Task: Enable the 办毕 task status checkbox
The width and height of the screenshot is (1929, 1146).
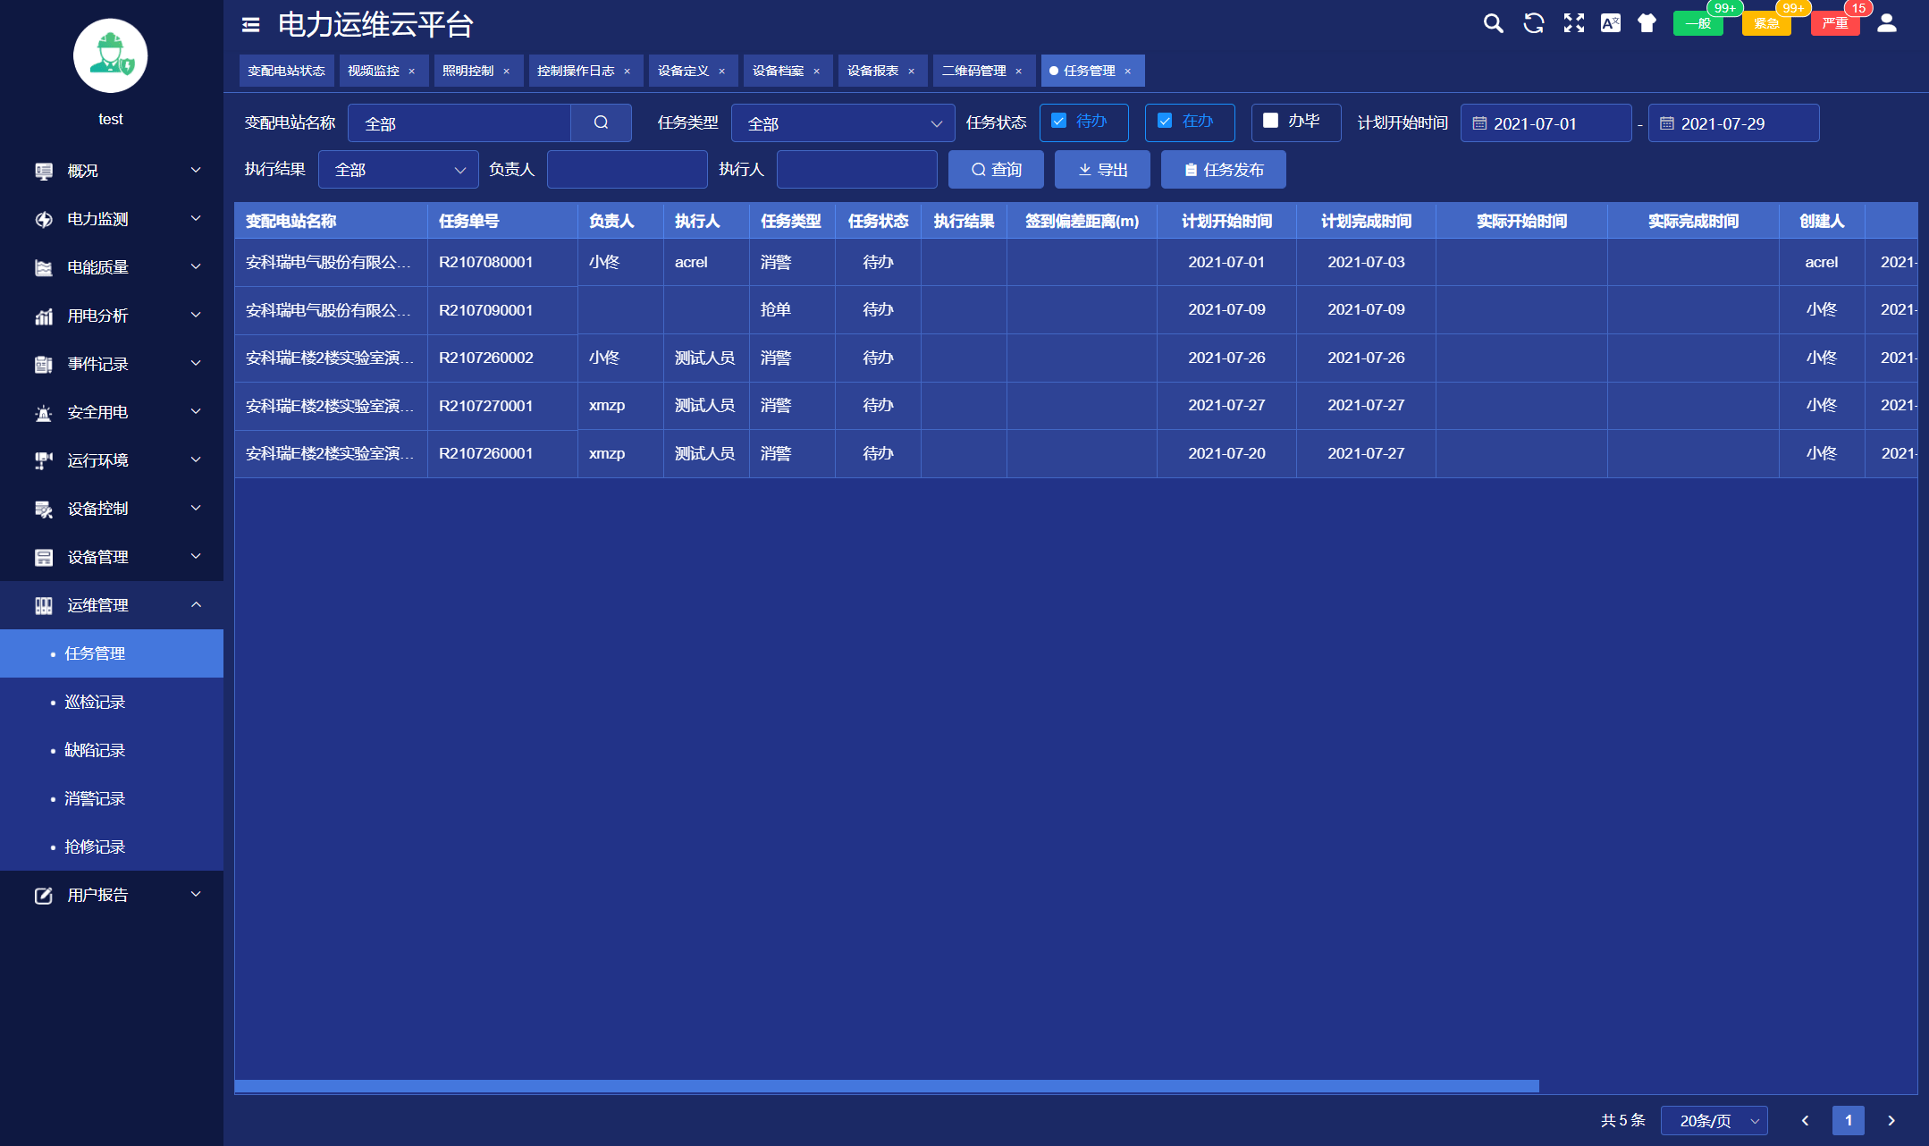Action: click(1270, 122)
